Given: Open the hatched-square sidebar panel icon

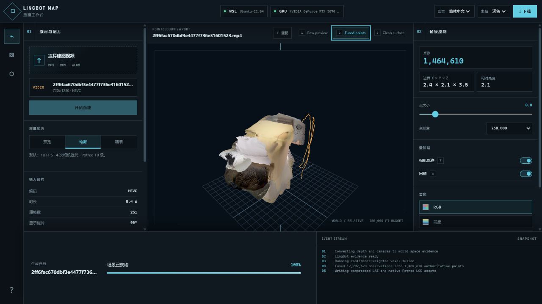Looking at the screenshot, I should [x=12, y=55].
